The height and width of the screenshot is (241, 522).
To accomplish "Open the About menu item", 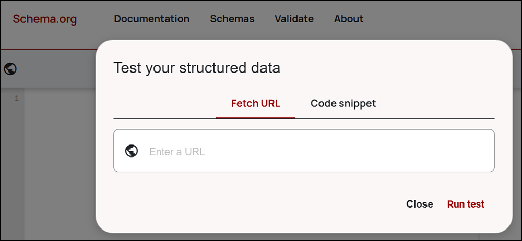I will pos(349,19).
